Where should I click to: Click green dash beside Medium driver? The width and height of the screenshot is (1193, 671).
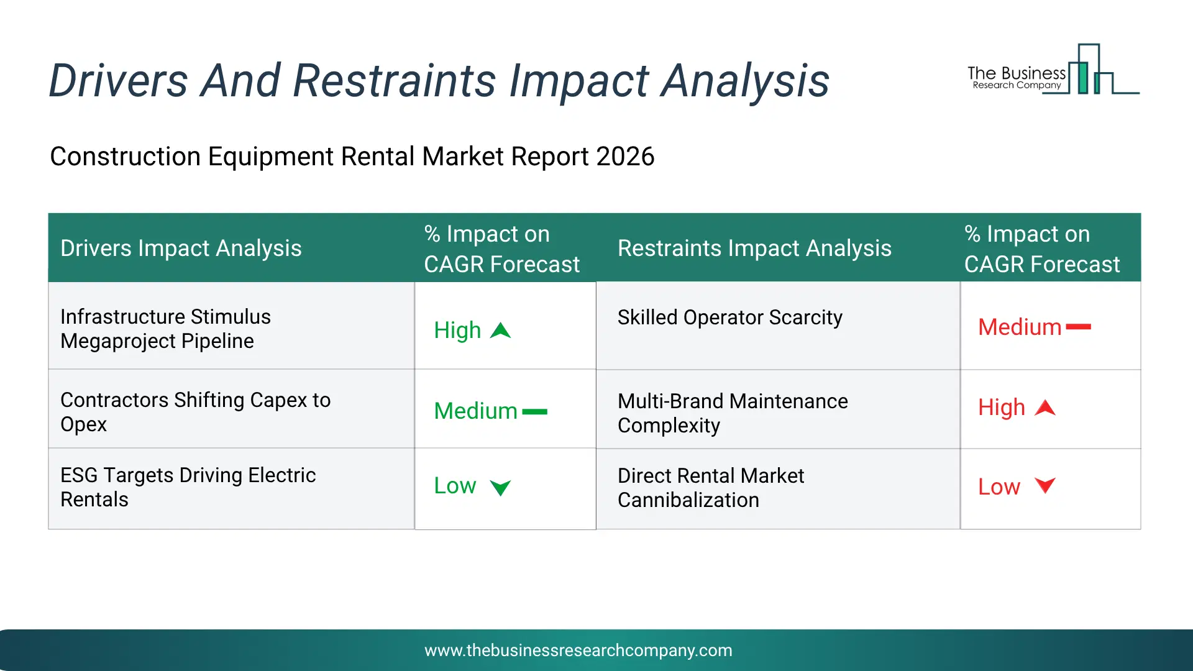tap(534, 411)
